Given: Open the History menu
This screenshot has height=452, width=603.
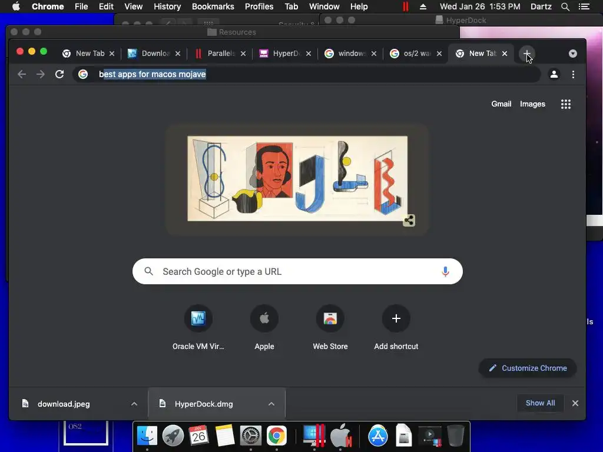Looking at the screenshot, I should point(167,6).
